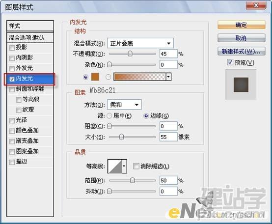Enable 消除锯齿 anti-alias checkbox

coord(136,166)
